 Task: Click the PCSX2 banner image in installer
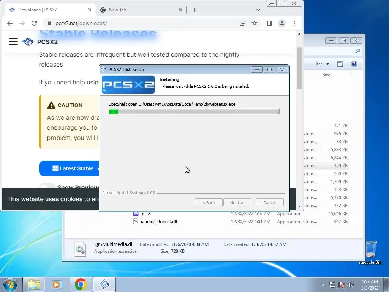click(x=128, y=85)
